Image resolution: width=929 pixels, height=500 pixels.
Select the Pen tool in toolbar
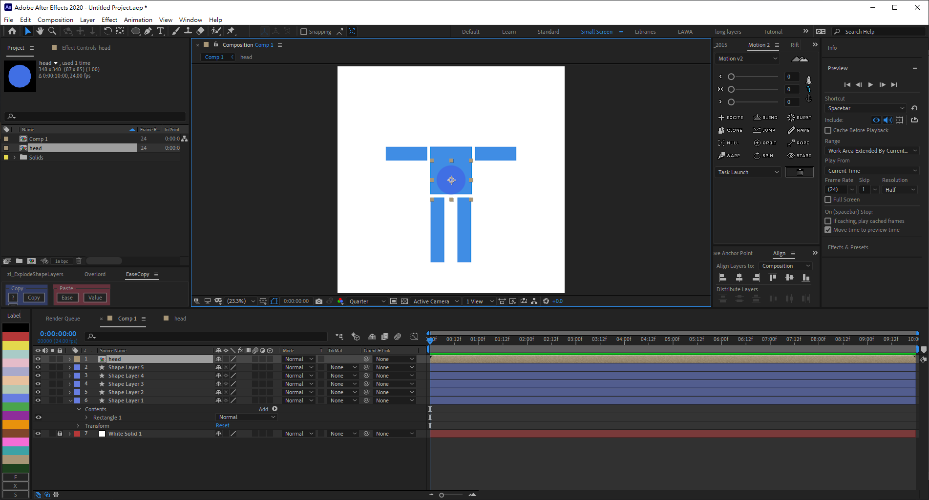(x=148, y=31)
